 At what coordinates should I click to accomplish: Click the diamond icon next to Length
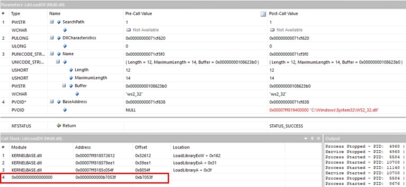[71, 70]
